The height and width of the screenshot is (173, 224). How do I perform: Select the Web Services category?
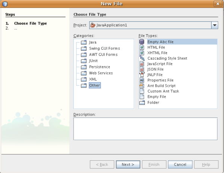click(101, 73)
